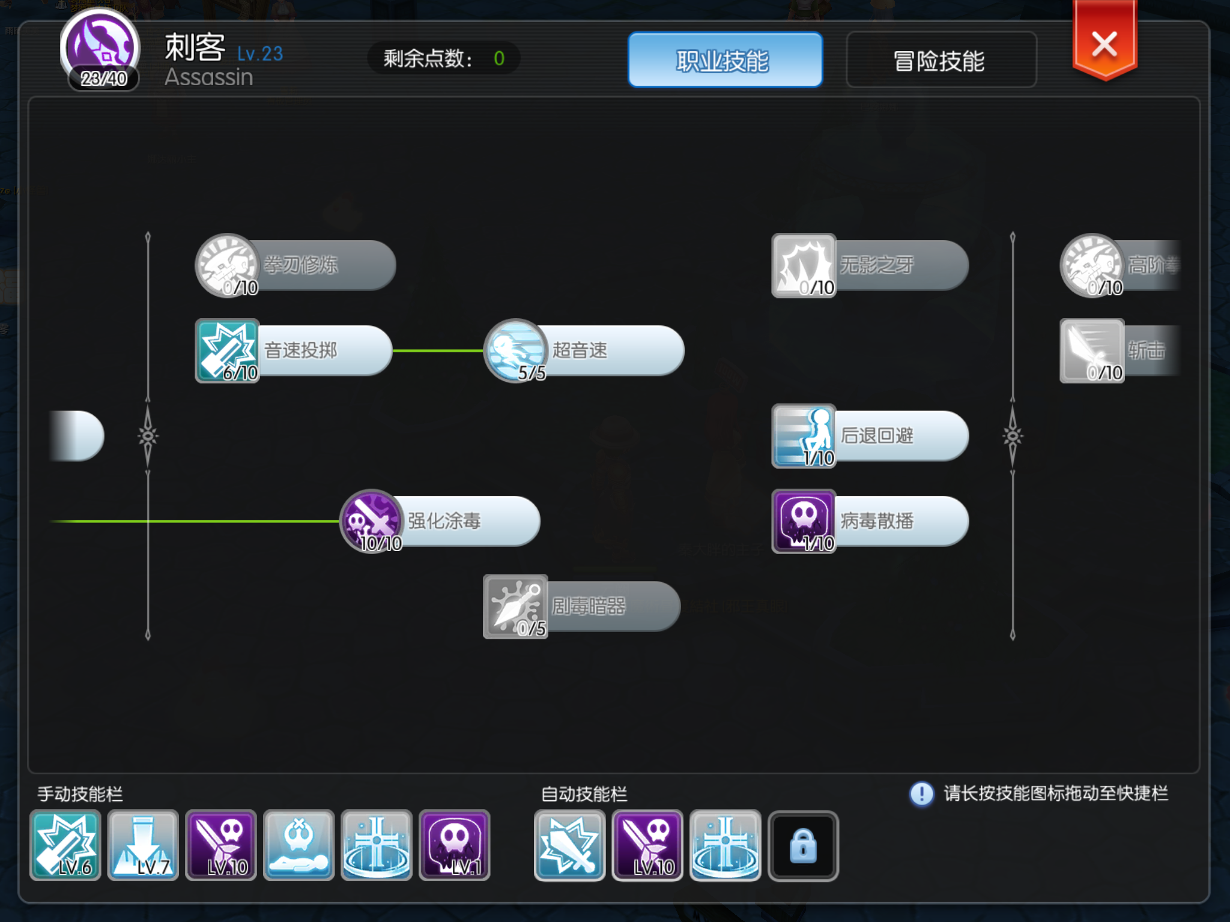Select the LV.7 manual skill slot
Image resolution: width=1230 pixels, height=922 pixels.
coord(143,845)
